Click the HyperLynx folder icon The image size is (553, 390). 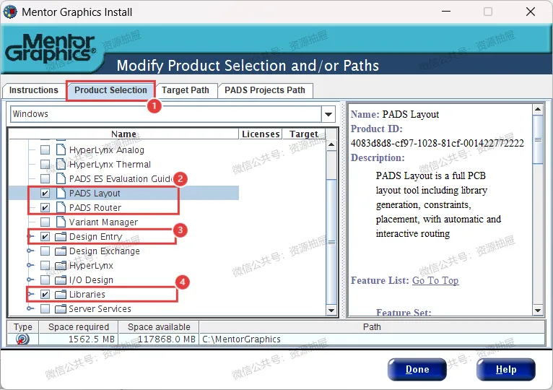tap(61, 265)
